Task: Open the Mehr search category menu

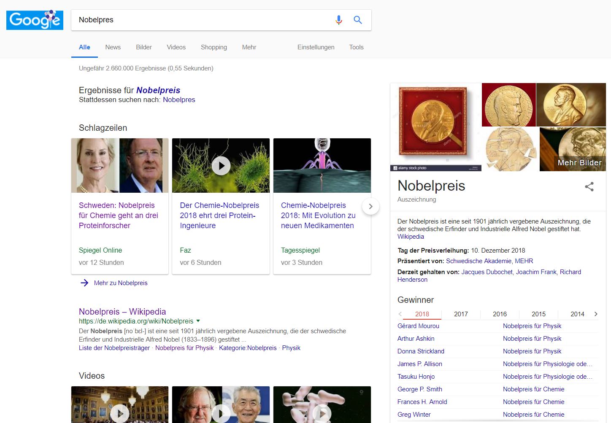Action: 249,47
